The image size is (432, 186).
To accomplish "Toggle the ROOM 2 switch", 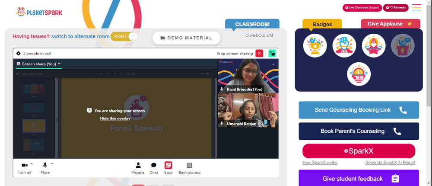I will pyautogui.click(x=124, y=36).
